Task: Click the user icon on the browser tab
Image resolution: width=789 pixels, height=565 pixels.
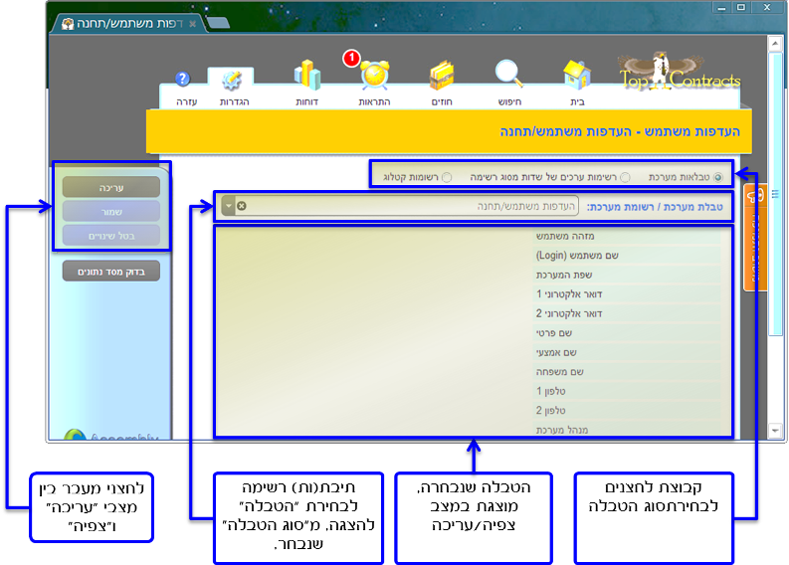Action: coord(68,24)
